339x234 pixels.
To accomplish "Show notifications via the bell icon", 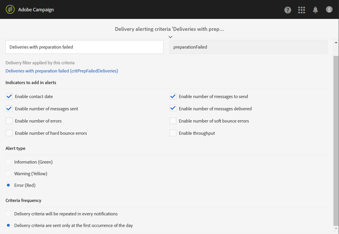I will tap(315, 10).
